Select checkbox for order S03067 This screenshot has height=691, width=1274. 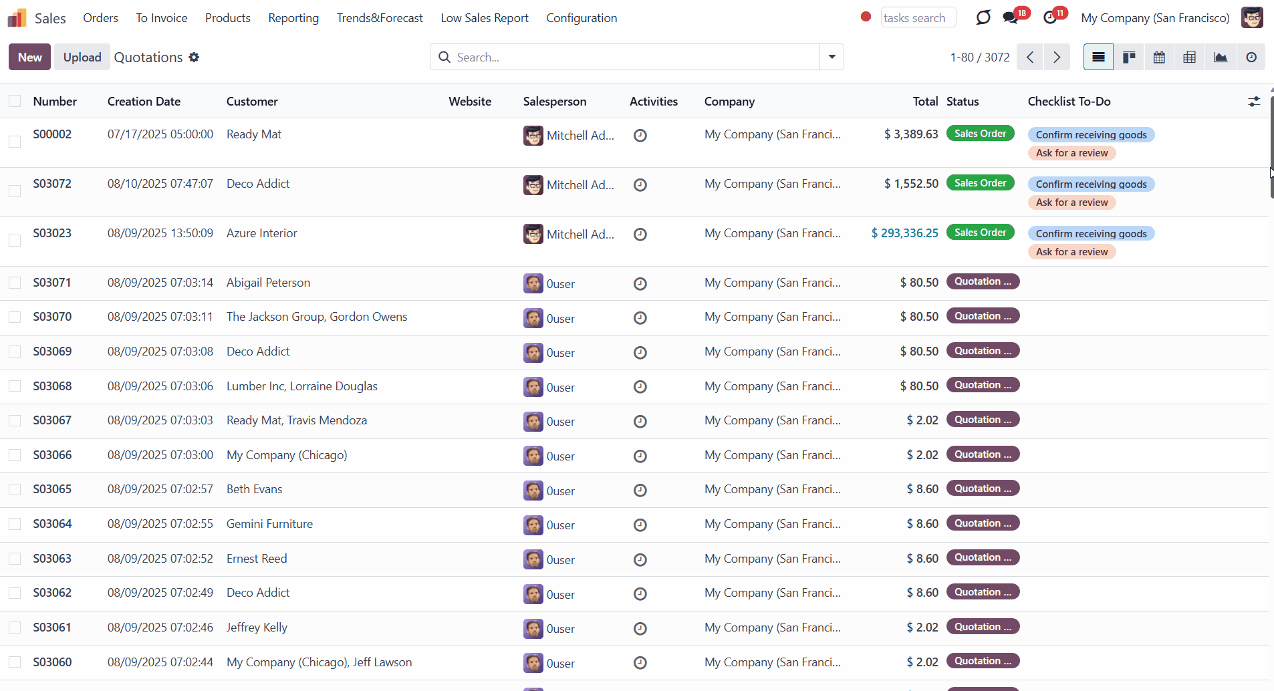[15, 420]
